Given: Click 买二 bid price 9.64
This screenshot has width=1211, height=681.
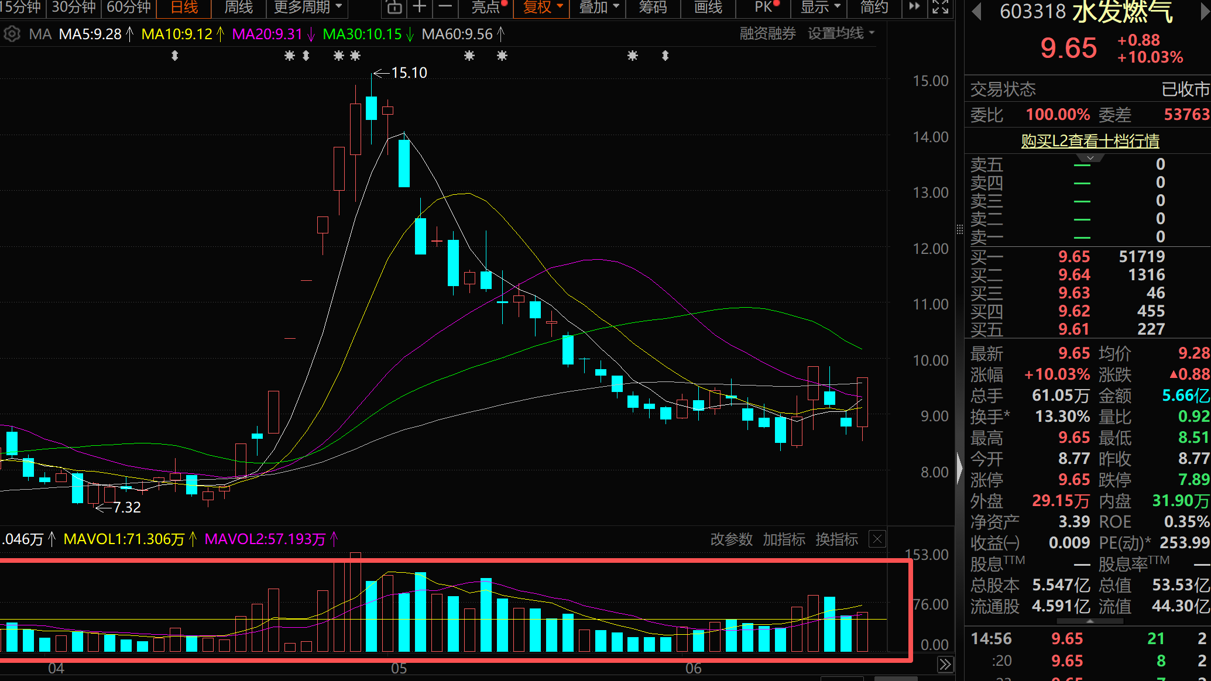Looking at the screenshot, I should point(1074,274).
